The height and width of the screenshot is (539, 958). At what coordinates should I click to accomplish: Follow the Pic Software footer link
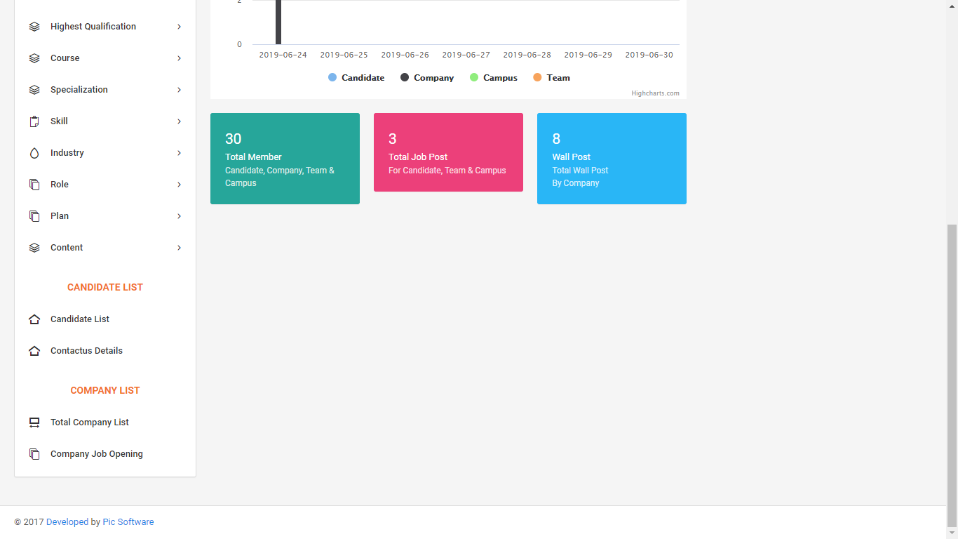coord(128,522)
